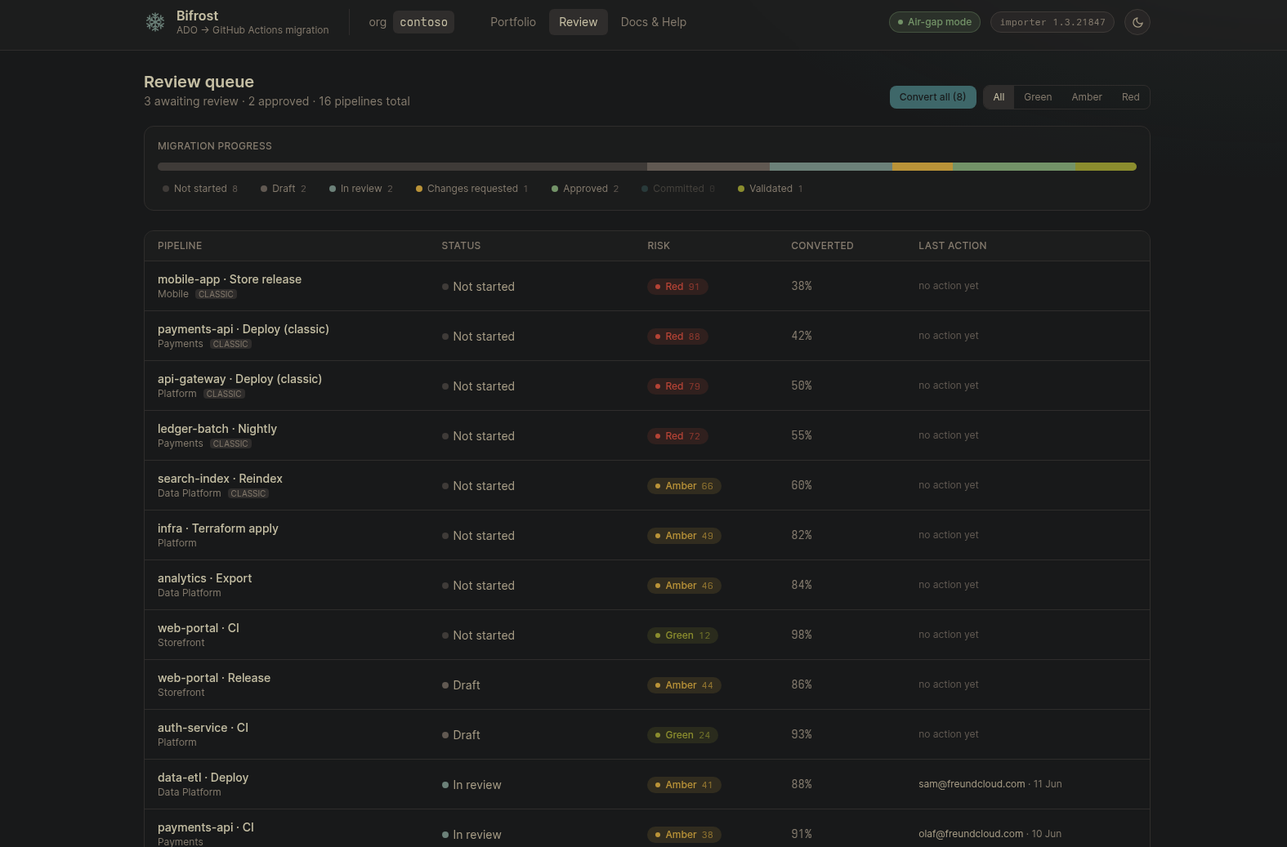Click olaf@freundcloud.com last action entry
Viewport: 1287px width, 847px height.
tap(990, 834)
